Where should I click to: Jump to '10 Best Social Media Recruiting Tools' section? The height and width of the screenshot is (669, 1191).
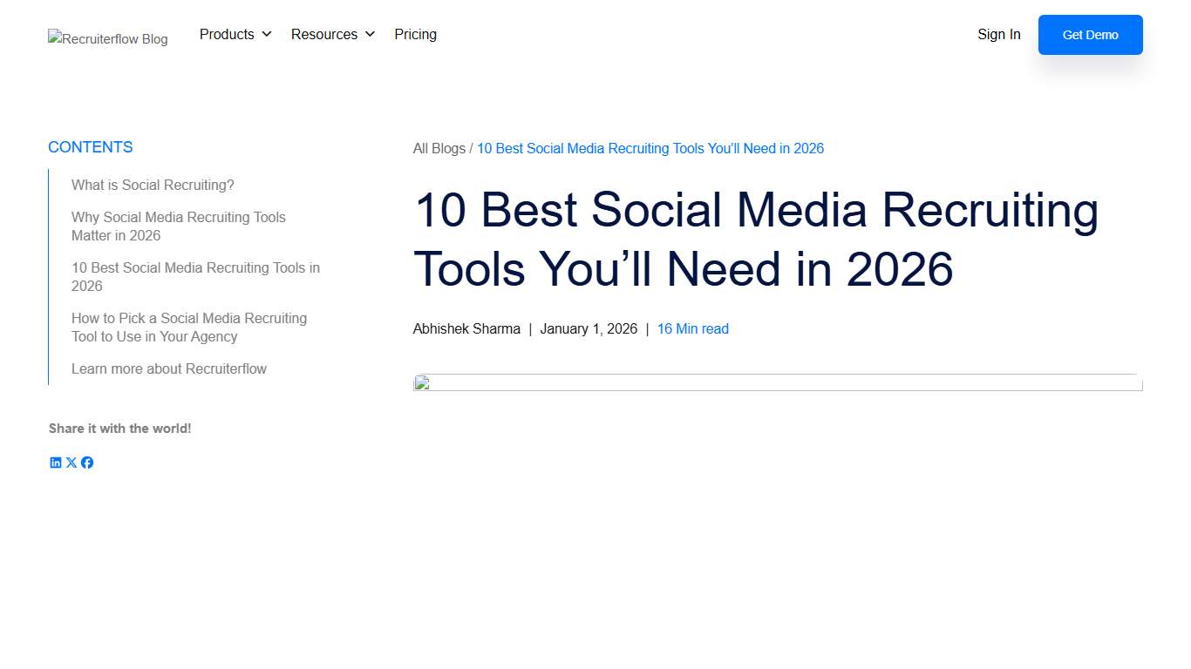pos(195,276)
